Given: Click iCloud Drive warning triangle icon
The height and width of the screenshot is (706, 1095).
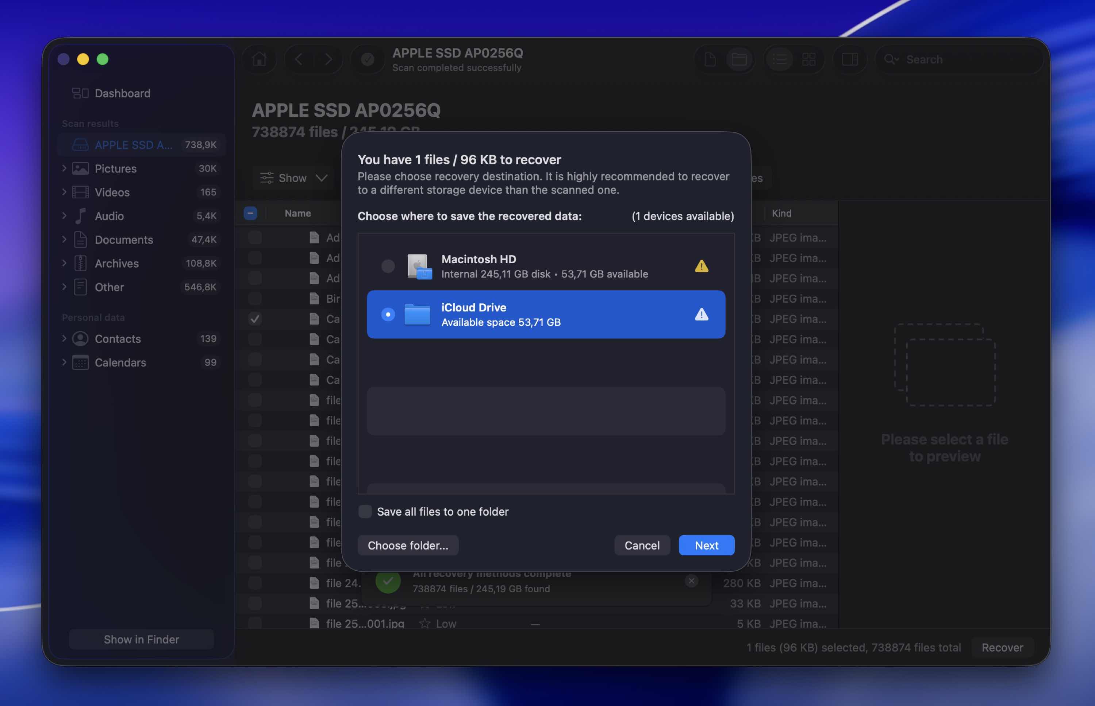Looking at the screenshot, I should click(x=701, y=314).
